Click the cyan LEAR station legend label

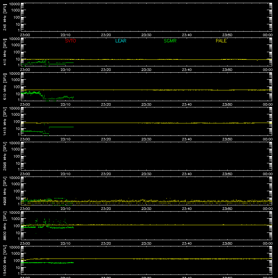coord(121,41)
